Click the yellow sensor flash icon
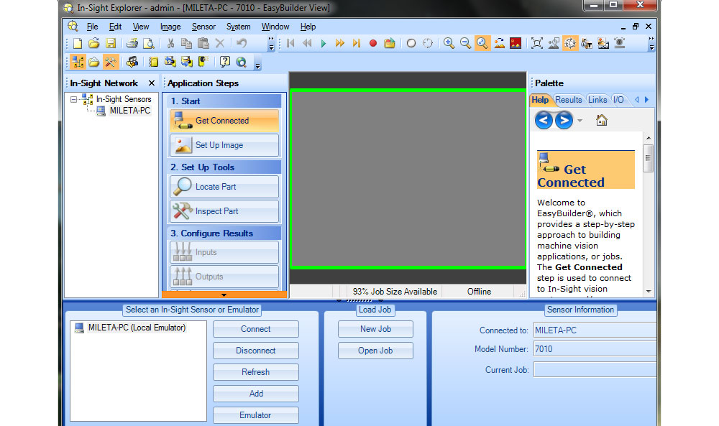This screenshot has width=719, height=426. point(203,62)
